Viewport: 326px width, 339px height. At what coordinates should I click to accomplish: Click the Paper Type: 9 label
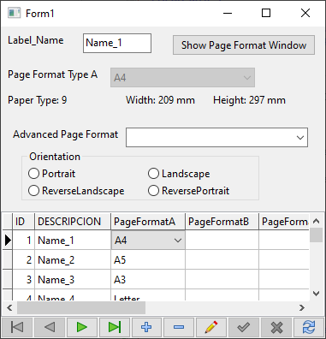click(x=38, y=100)
